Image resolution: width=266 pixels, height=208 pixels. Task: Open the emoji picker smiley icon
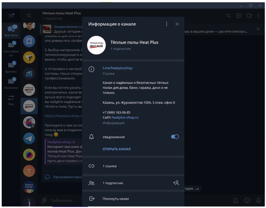(247, 200)
